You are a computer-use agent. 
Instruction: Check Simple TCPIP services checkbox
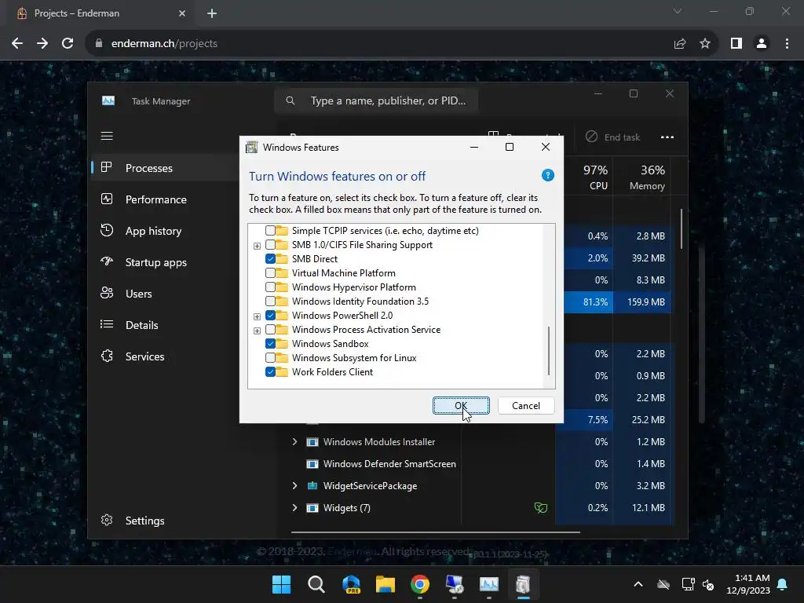pos(270,231)
